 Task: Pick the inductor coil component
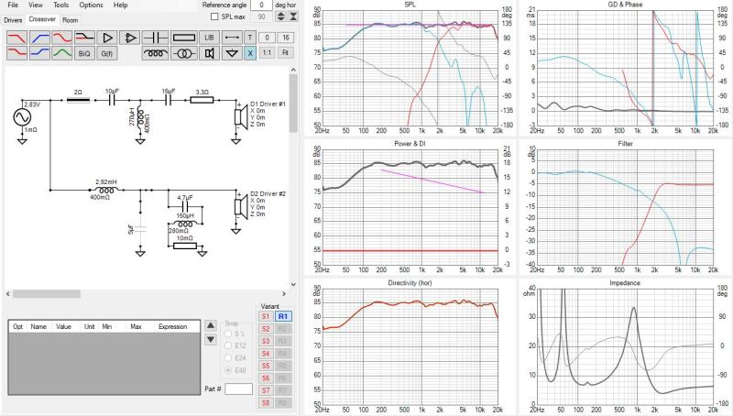pyautogui.click(x=156, y=53)
